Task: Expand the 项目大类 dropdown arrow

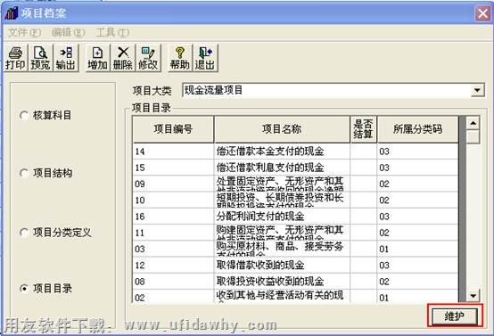Action: 477,90
